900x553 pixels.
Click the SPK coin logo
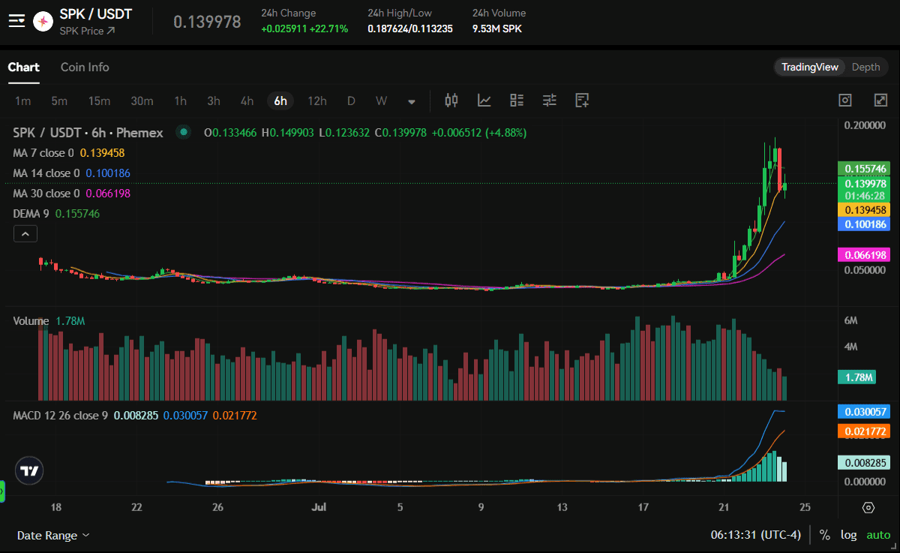pos(44,22)
